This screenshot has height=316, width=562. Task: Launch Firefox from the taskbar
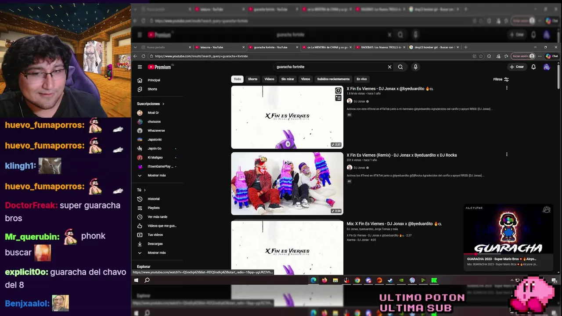324,280
